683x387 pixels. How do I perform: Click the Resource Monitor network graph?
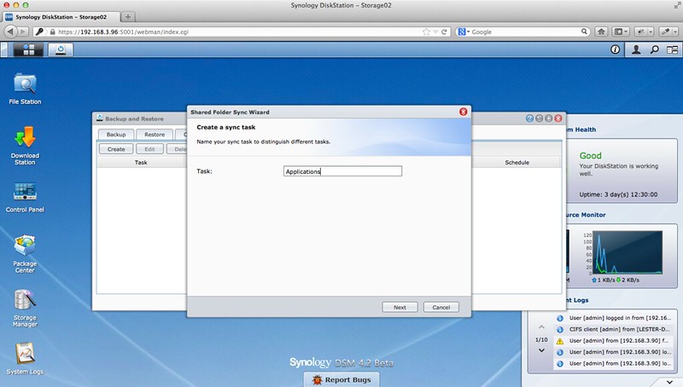[628, 252]
